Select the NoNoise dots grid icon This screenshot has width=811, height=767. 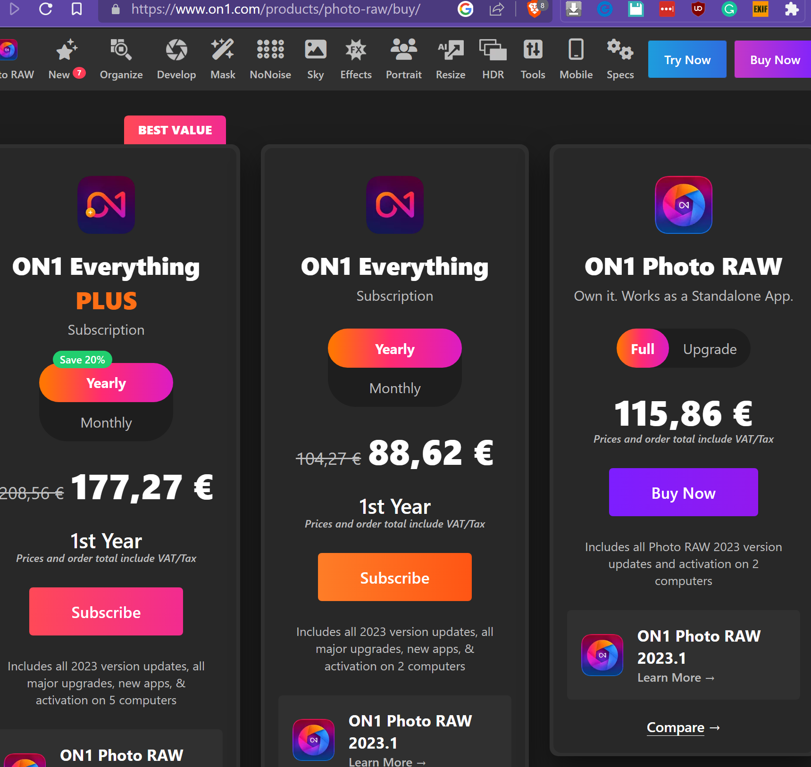pyautogui.click(x=270, y=50)
